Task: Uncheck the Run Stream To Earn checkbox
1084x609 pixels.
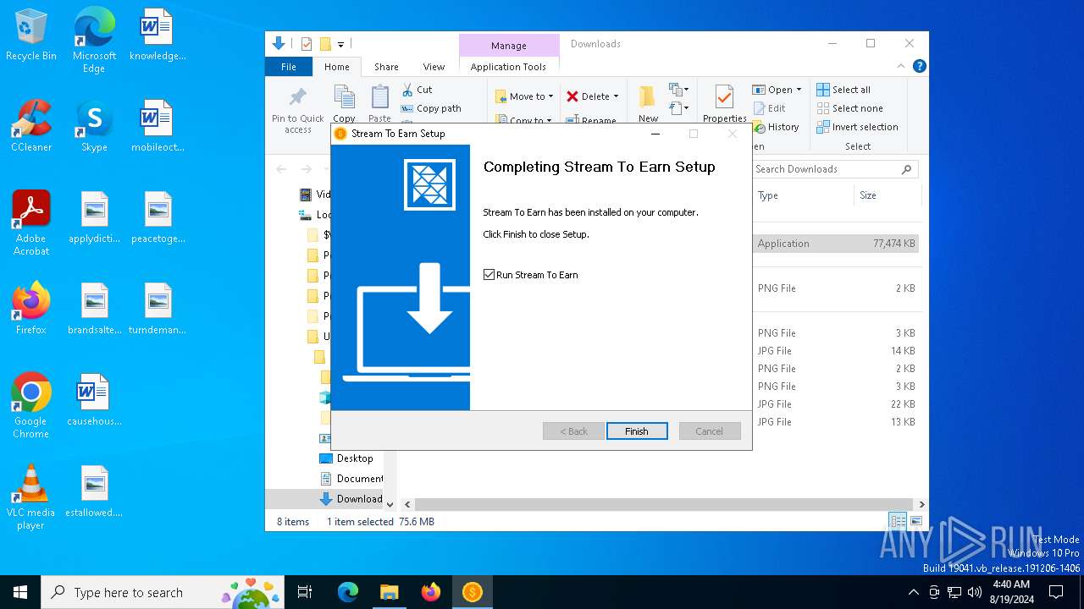Action: [489, 275]
